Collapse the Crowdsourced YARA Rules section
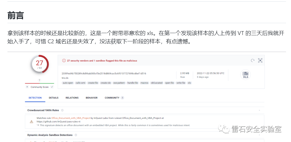The width and height of the screenshot is (291, 142). (259, 110)
